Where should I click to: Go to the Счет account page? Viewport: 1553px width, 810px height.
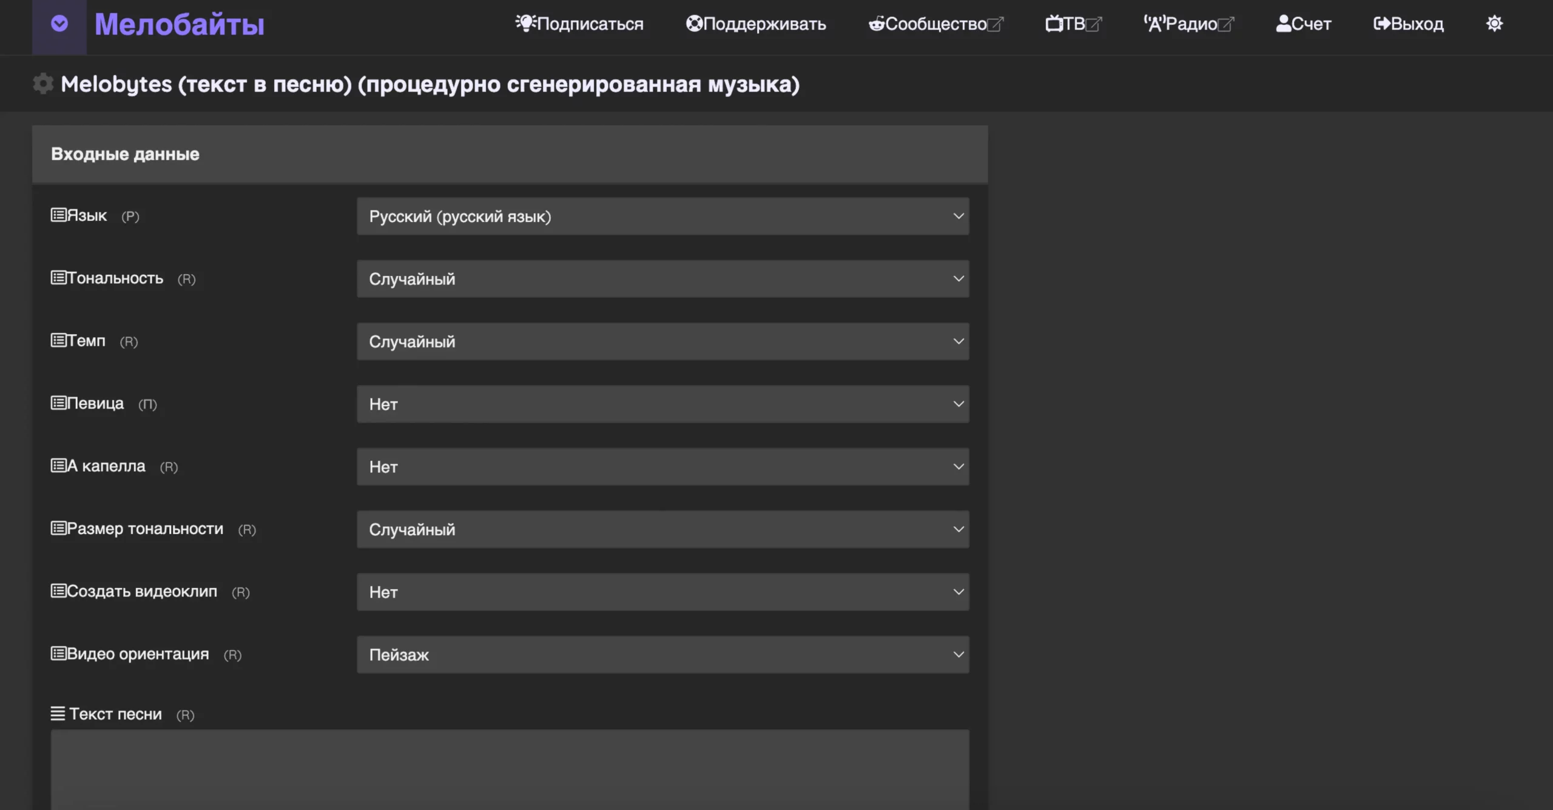[1304, 24]
